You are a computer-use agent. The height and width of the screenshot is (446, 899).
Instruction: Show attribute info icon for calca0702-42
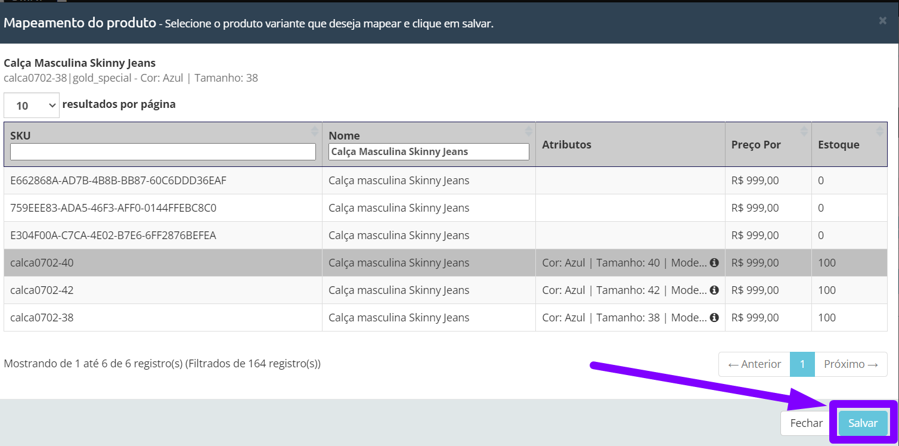(x=714, y=290)
